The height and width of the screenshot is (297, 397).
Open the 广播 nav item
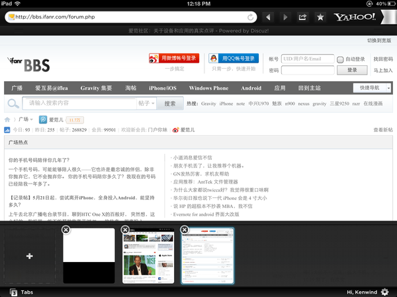[x=17, y=88]
